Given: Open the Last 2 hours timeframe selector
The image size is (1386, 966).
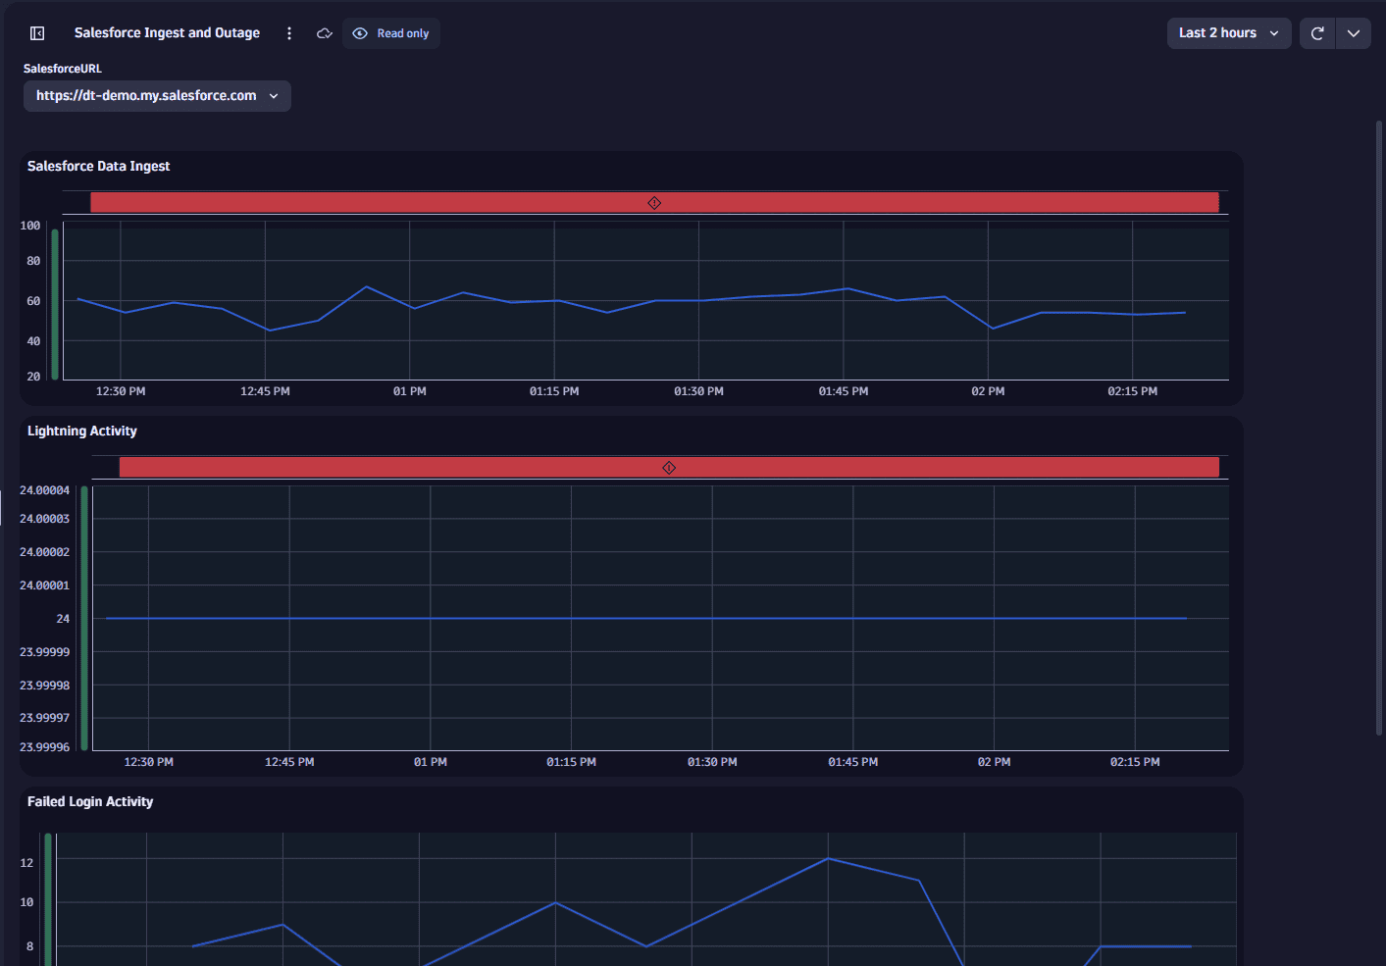Looking at the screenshot, I should (1229, 33).
